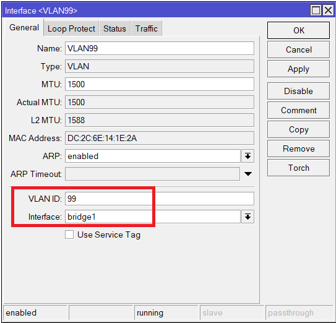Open the ARP mode dropdown arrow
Image resolution: width=336 pixels, height=323 pixels.
[248, 156]
